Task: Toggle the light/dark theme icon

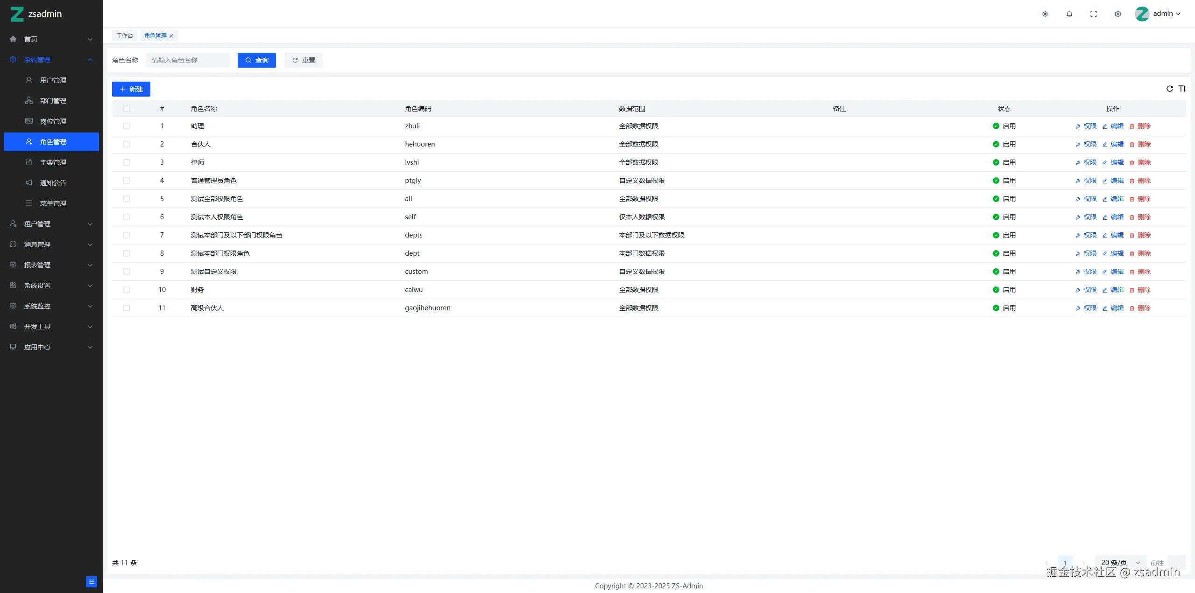Action: pyautogui.click(x=1045, y=14)
